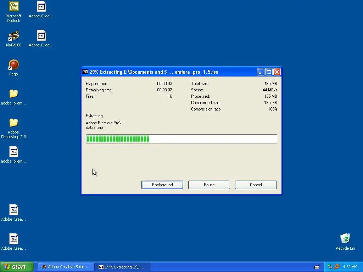Open the Microsoft Outlook desktop icon
This screenshot has height=272, width=363.
point(13,12)
